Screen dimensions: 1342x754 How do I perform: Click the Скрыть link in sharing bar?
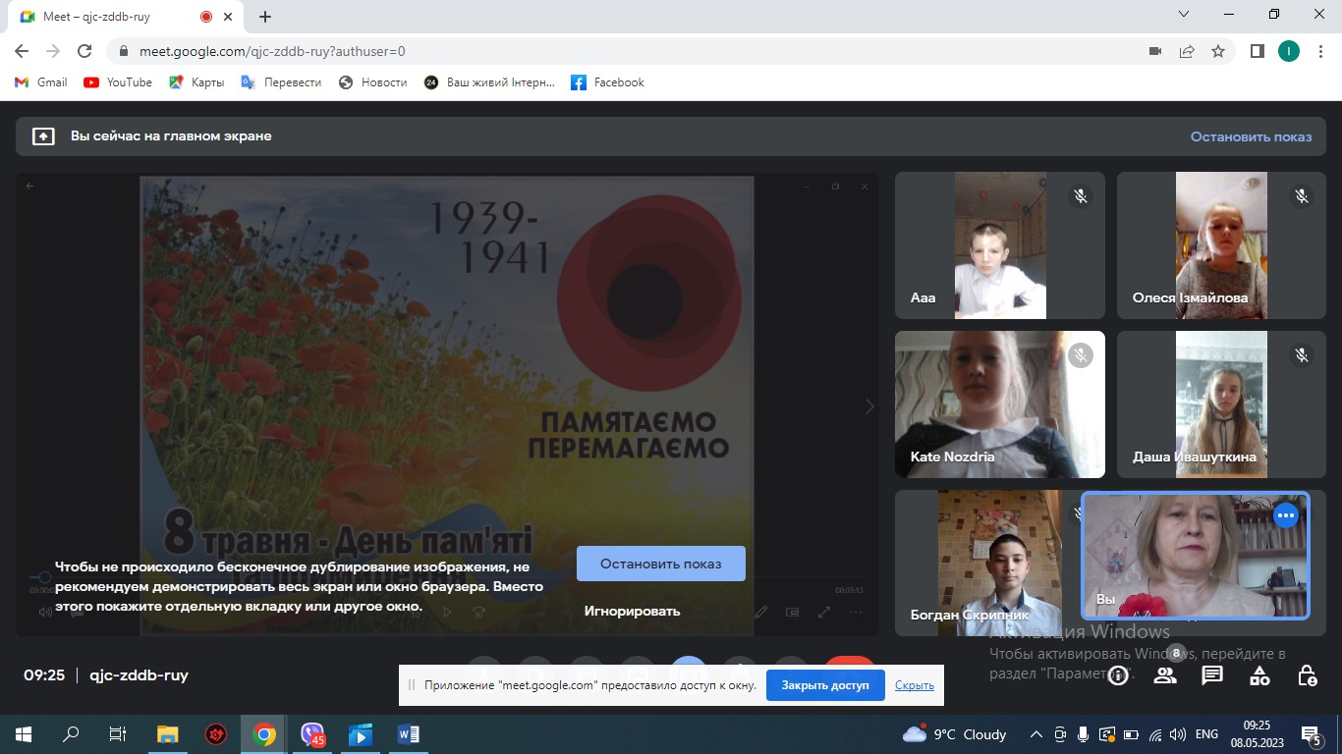914,685
